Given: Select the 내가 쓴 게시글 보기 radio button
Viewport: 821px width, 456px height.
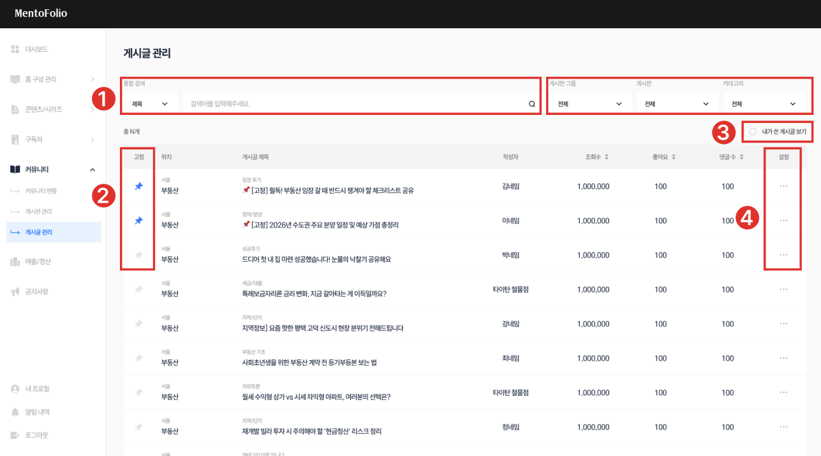Looking at the screenshot, I should (753, 132).
